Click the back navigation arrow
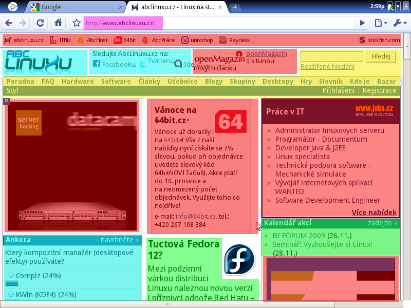Image resolution: width=411 pixels, height=308 pixels. tap(9, 23)
